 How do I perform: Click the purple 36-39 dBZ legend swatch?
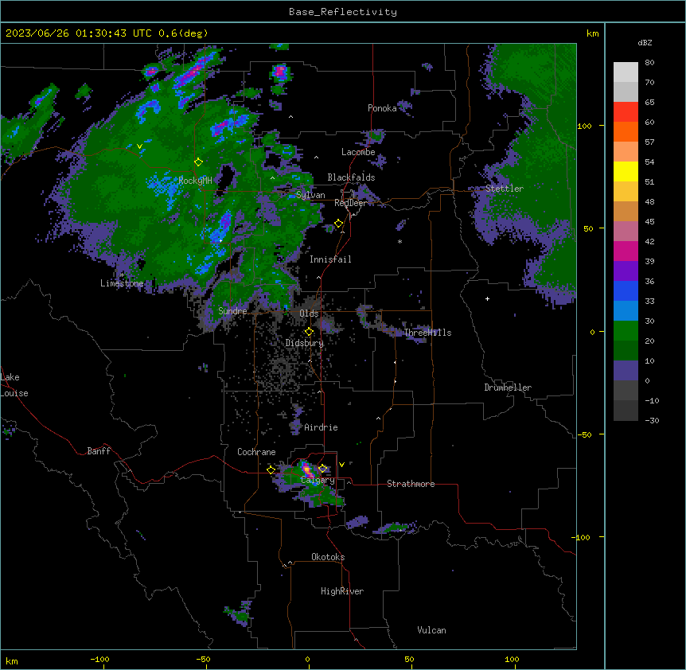[x=626, y=271]
